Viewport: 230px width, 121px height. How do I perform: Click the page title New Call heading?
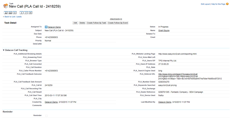pos(35,7)
